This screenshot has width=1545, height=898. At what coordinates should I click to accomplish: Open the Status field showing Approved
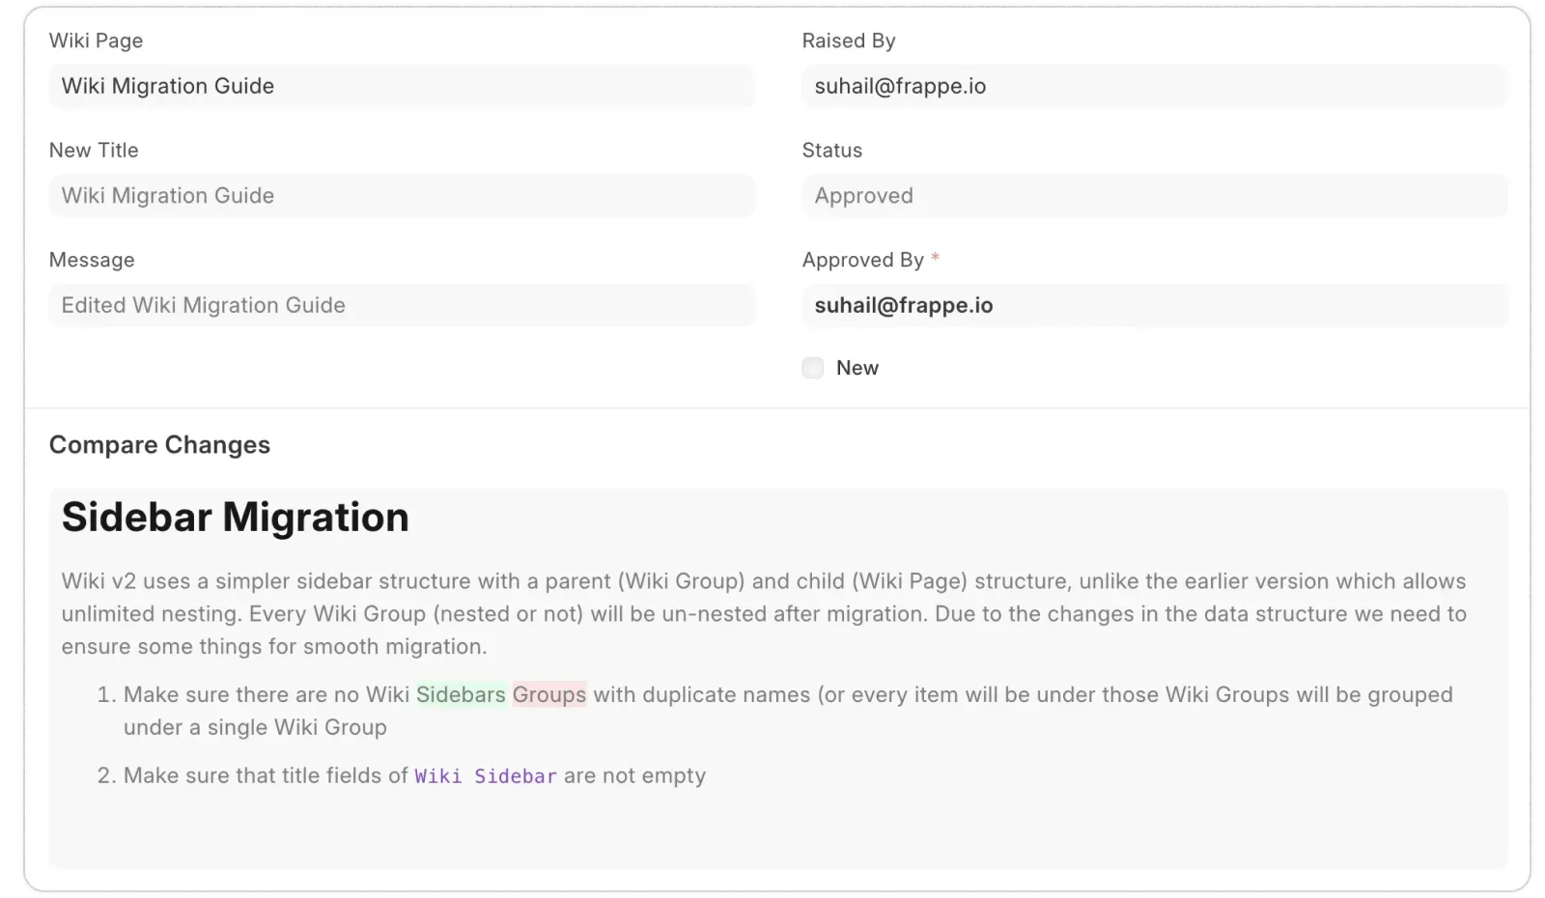1154,196
